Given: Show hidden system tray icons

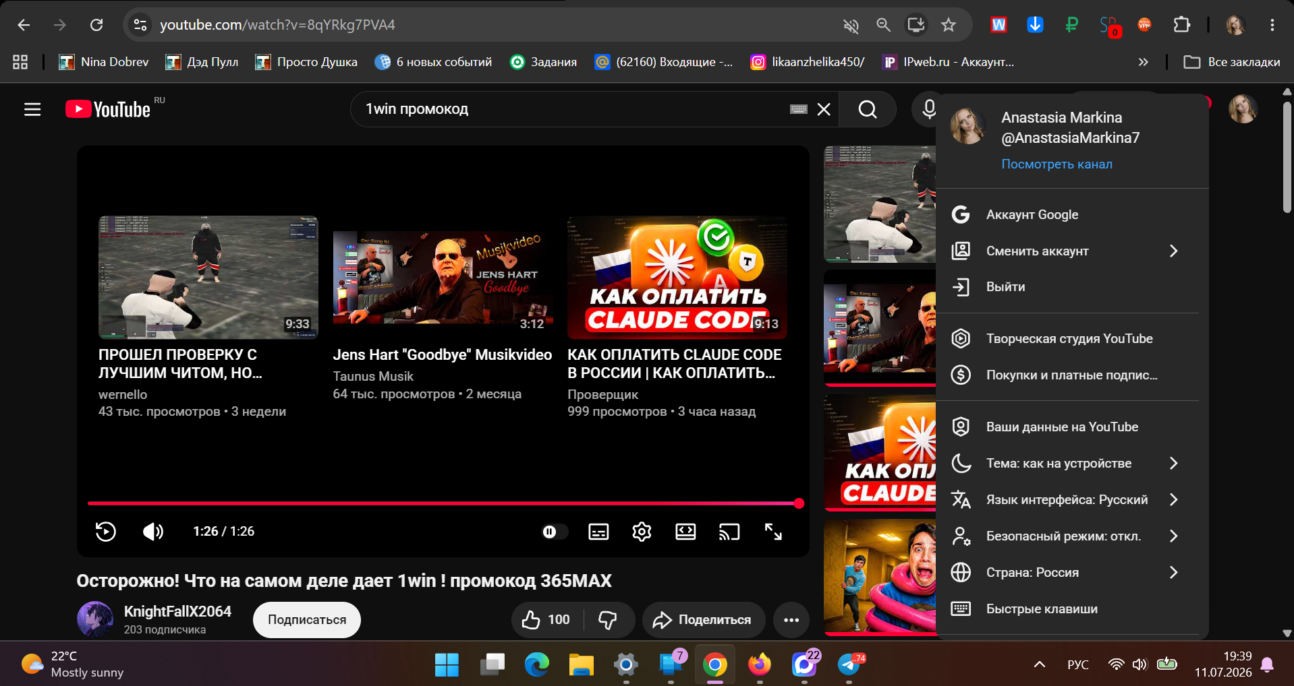Looking at the screenshot, I should [x=1040, y=664].
